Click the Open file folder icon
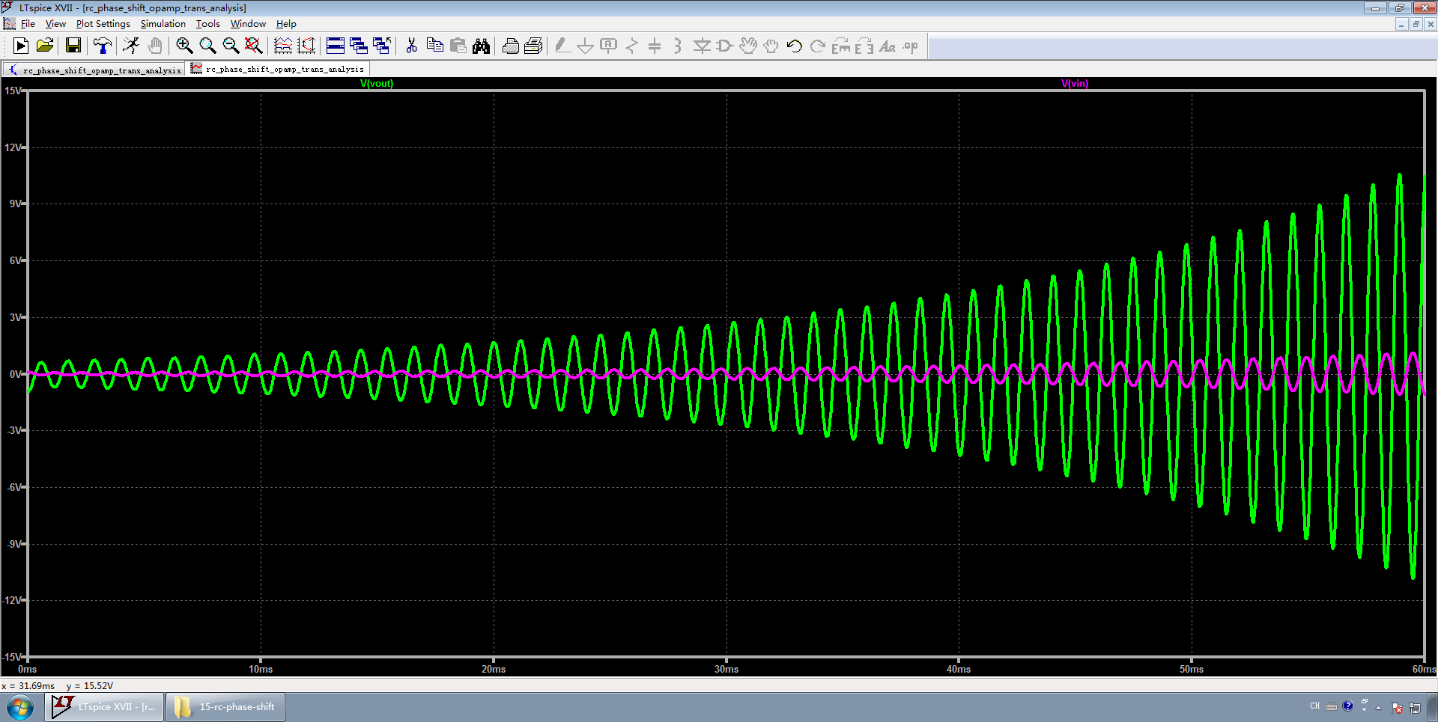This screenshot has width=1438, height=722. pos(45,46)
